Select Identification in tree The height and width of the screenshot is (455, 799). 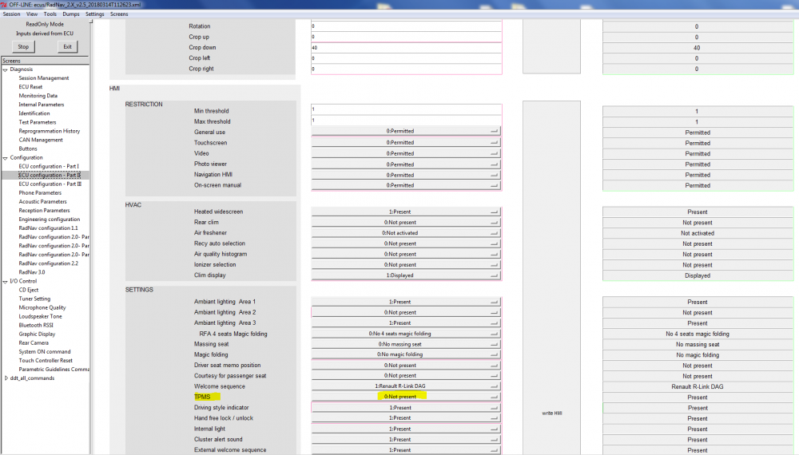pos(34,113)
